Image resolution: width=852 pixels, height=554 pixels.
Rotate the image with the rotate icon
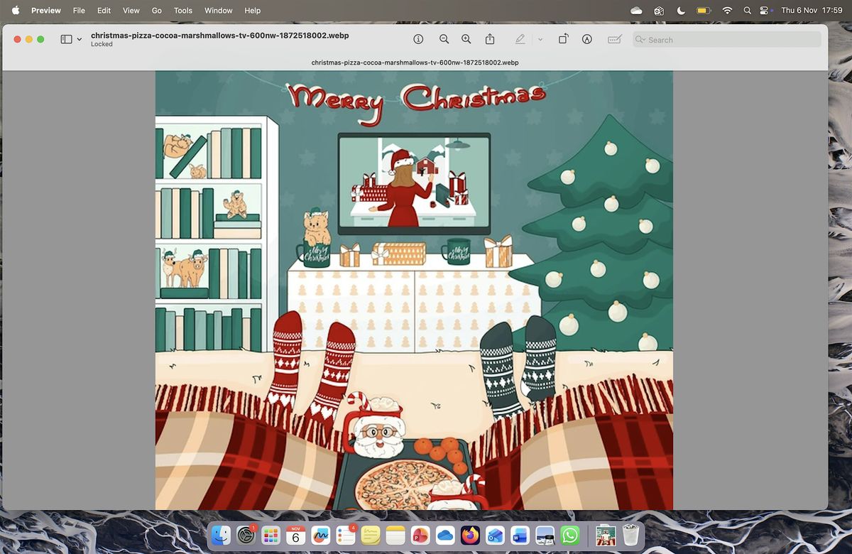(x=563, y=40)
